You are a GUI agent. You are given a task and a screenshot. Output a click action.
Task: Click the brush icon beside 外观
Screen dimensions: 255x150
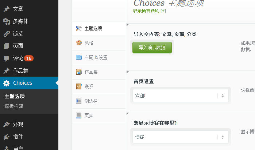[7, 125]
